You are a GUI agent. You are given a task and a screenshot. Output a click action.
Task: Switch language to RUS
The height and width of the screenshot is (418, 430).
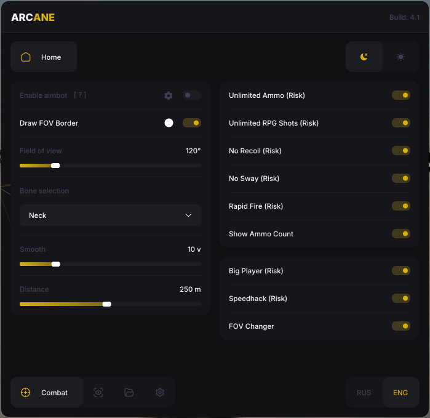(364, 392)
